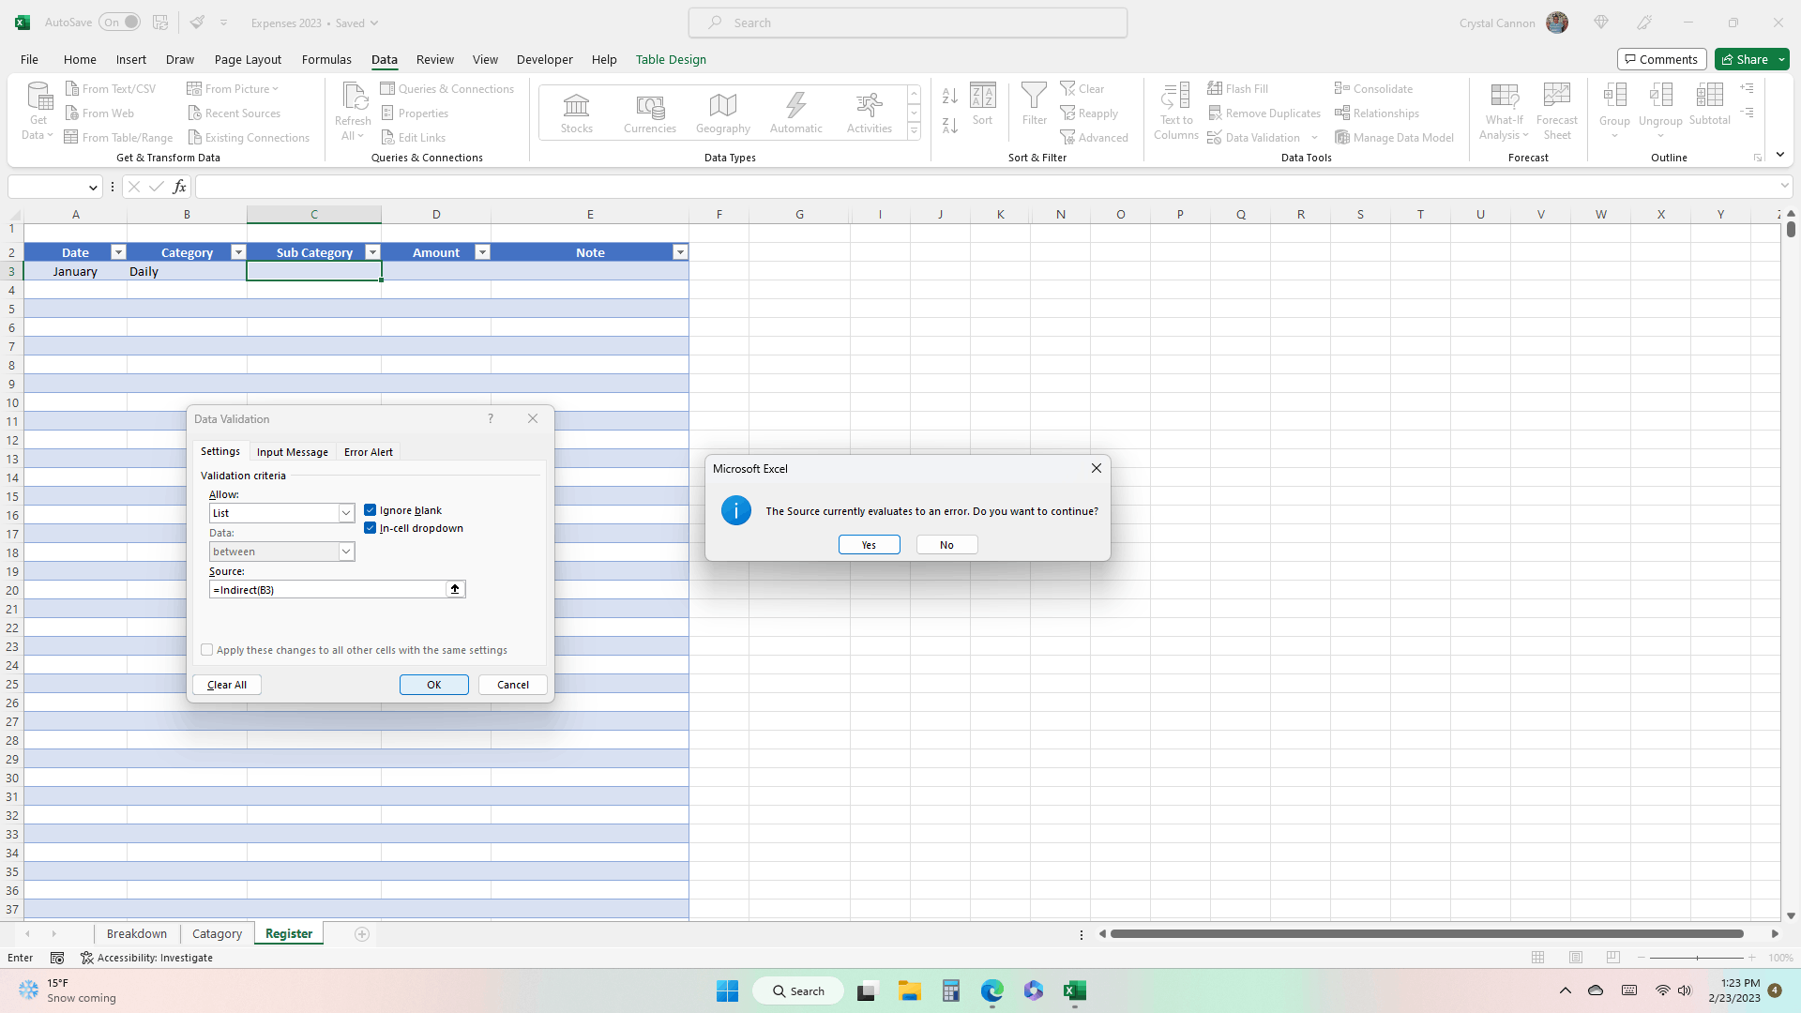Click Remove Duplicates

1264,113
